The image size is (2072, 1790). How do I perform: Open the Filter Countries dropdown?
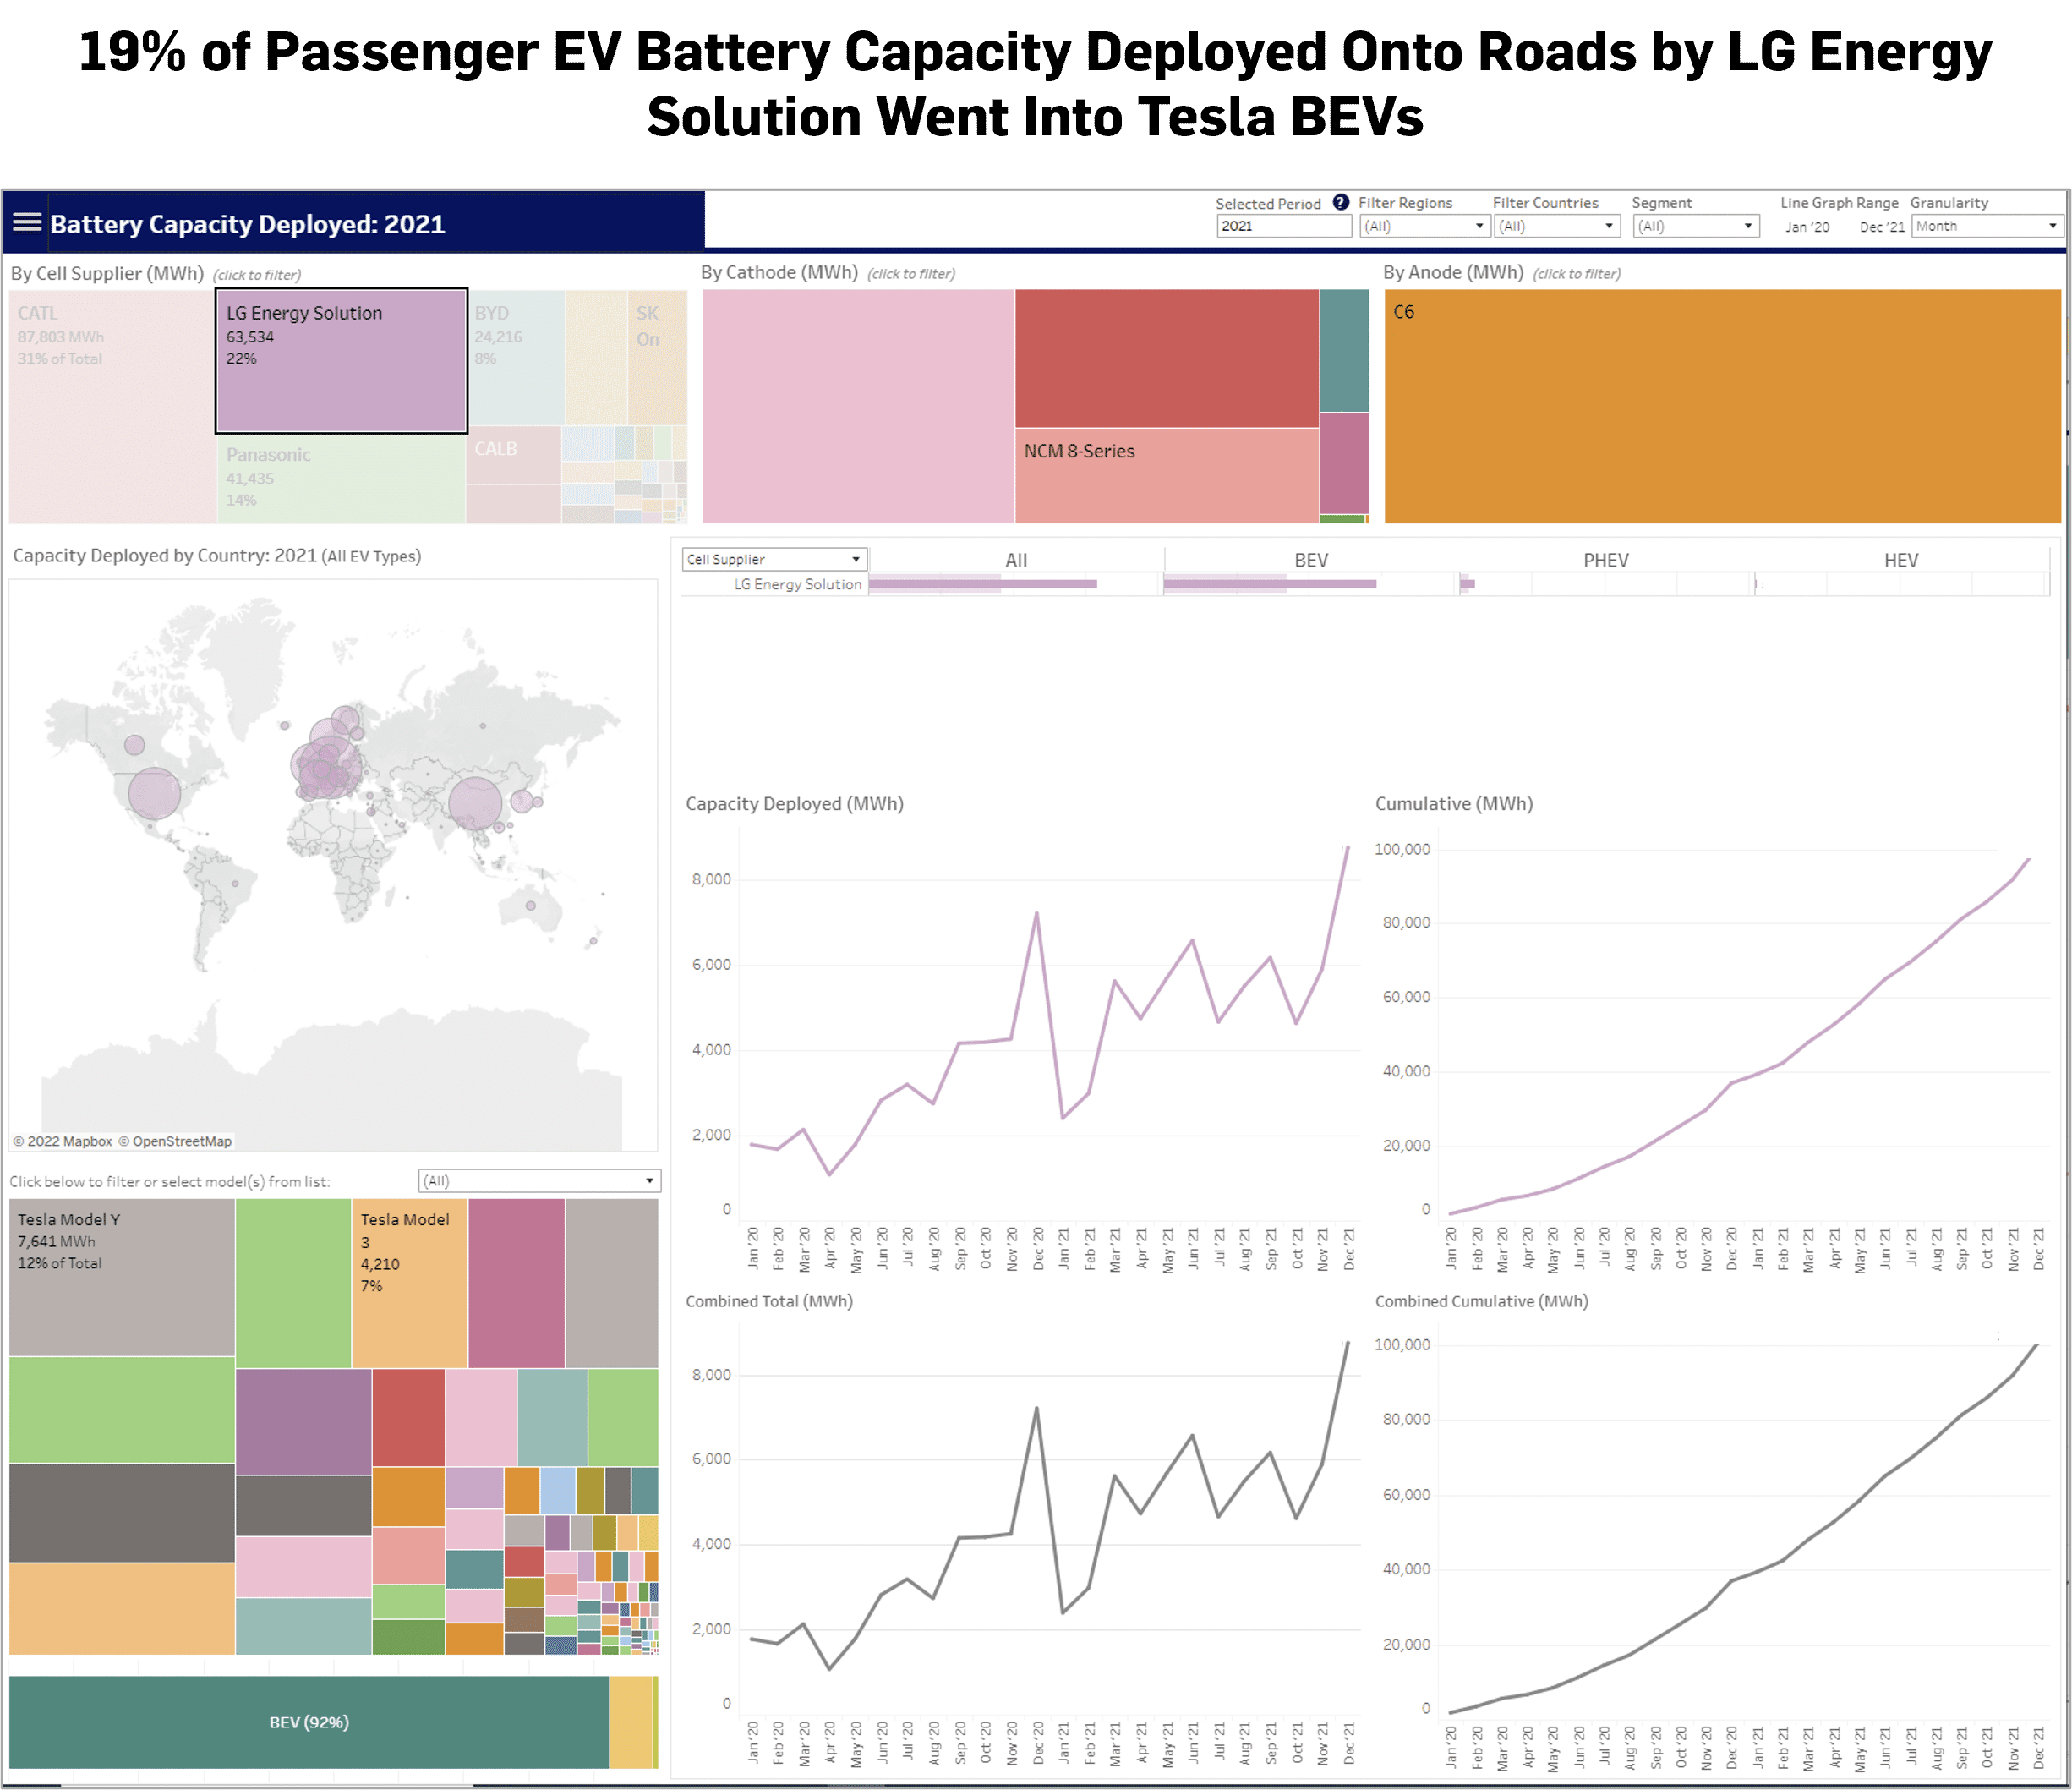(x=1557, y=226)
